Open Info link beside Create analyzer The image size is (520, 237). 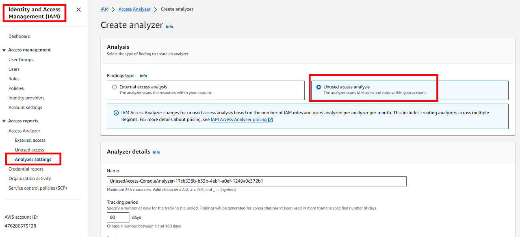click(169, 27)
